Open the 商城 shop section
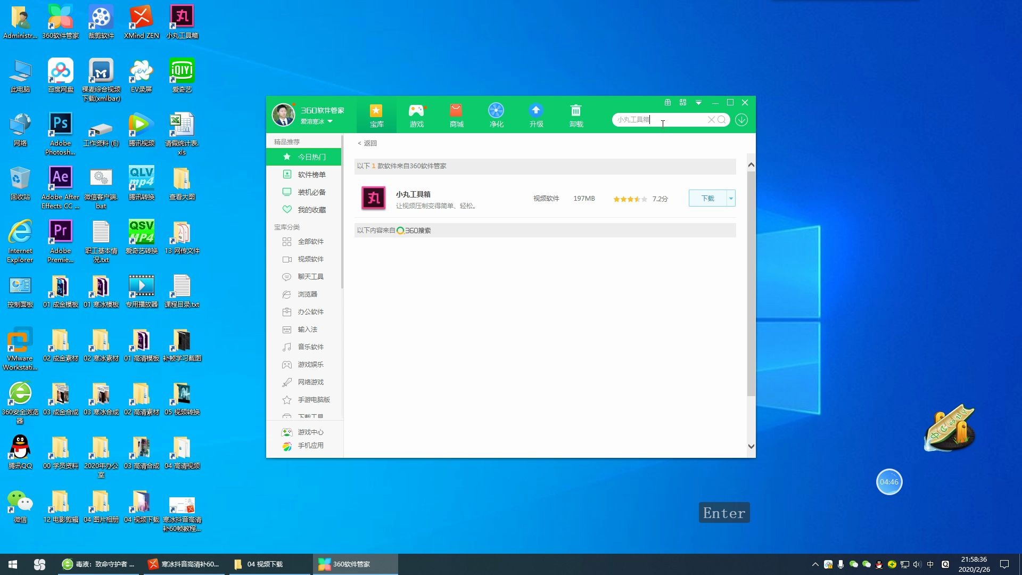The height and width of the screenshot is (575, 1022). click(456, 114)
